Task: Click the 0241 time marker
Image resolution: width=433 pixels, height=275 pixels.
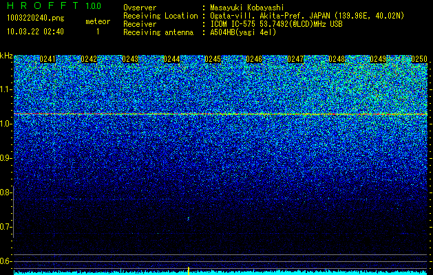Action: point(47,59)
